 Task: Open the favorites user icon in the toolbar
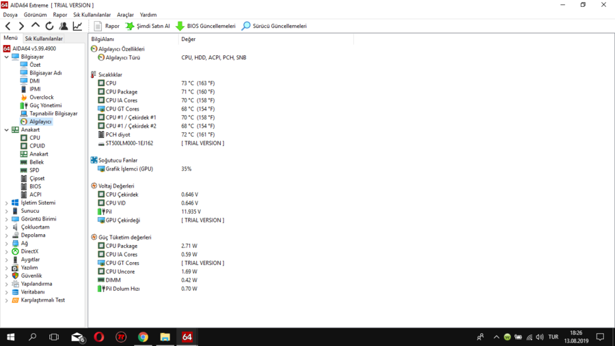tap(63, 26)
